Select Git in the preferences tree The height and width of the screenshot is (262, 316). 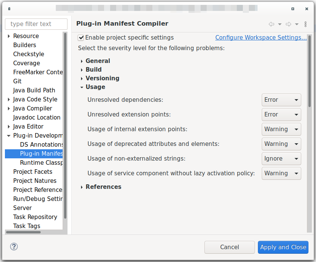[x=18, y=81]
